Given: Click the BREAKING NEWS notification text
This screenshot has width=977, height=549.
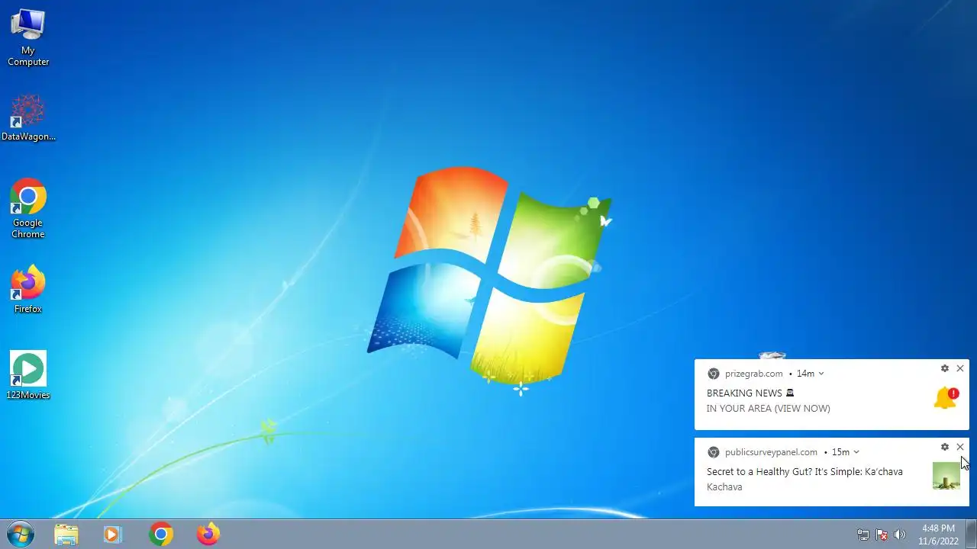Looking at the screenshot, I should 751,393.
